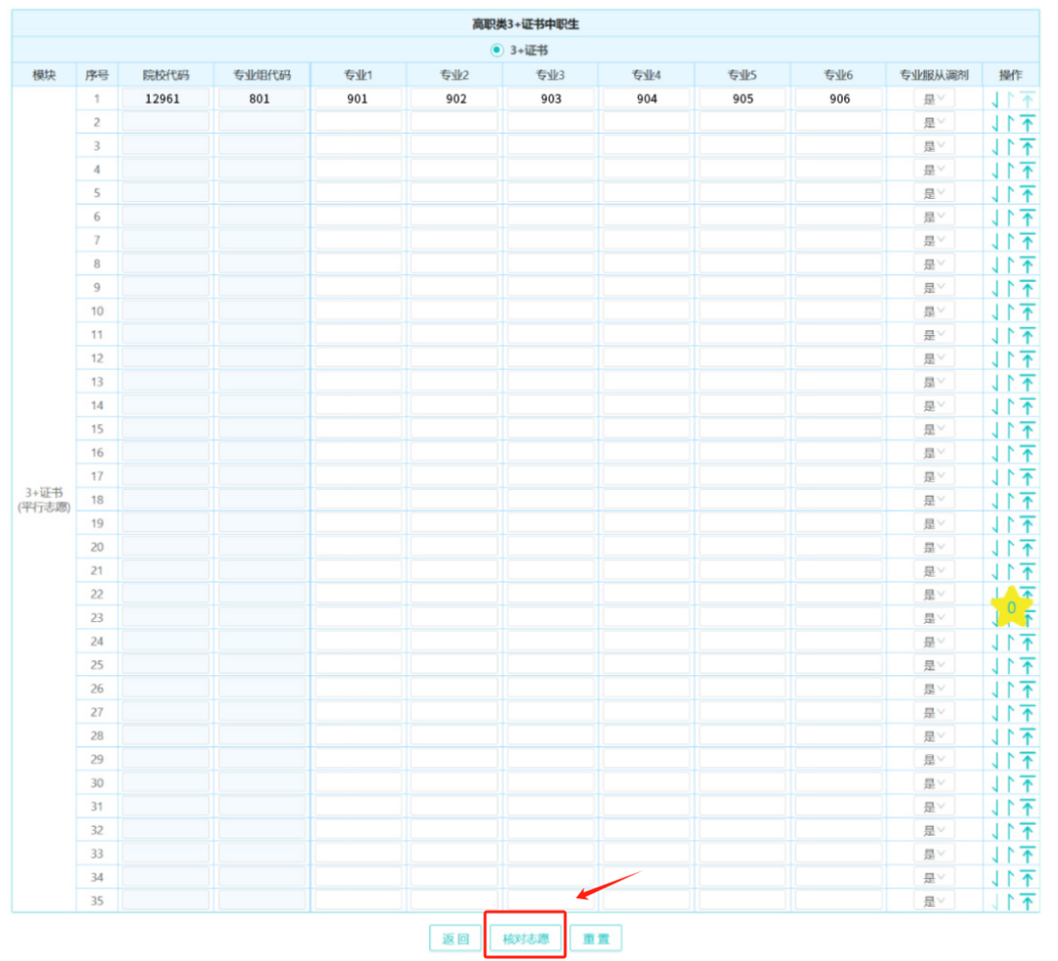
Task: Move row 35 to top of list
Action: (1027, 901)
